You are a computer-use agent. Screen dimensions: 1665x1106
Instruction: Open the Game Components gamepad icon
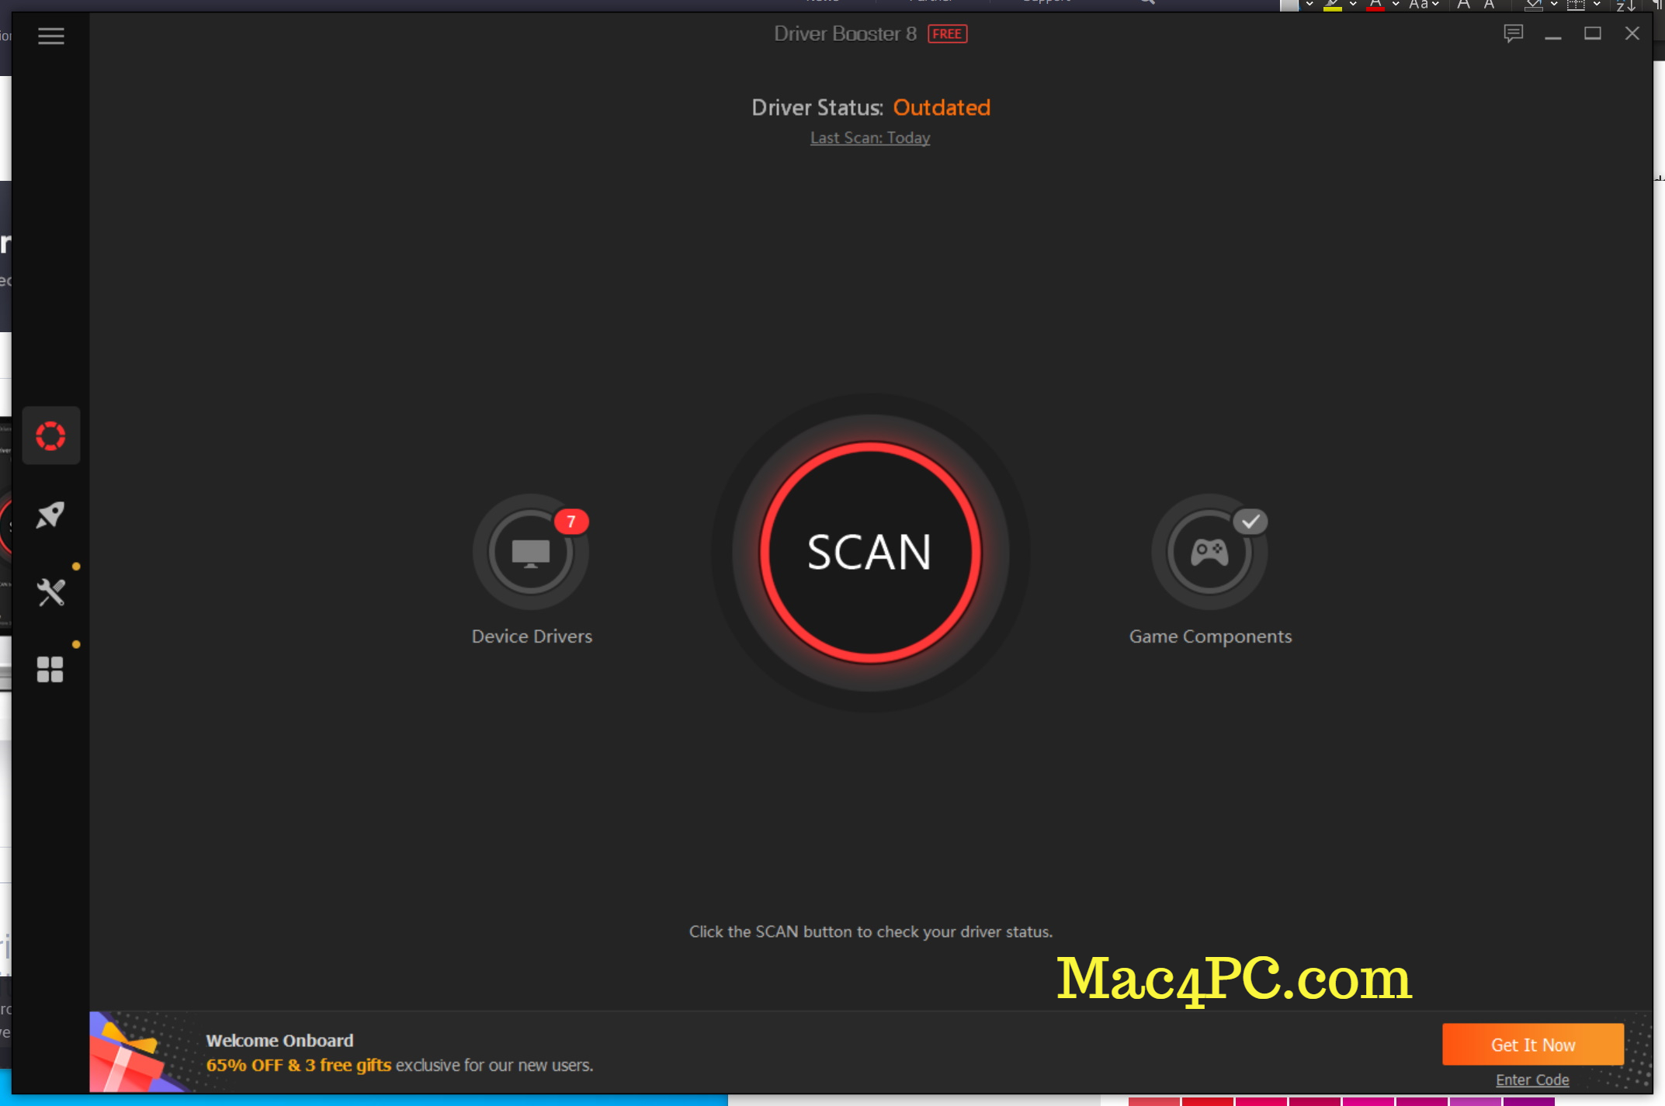1209,552
